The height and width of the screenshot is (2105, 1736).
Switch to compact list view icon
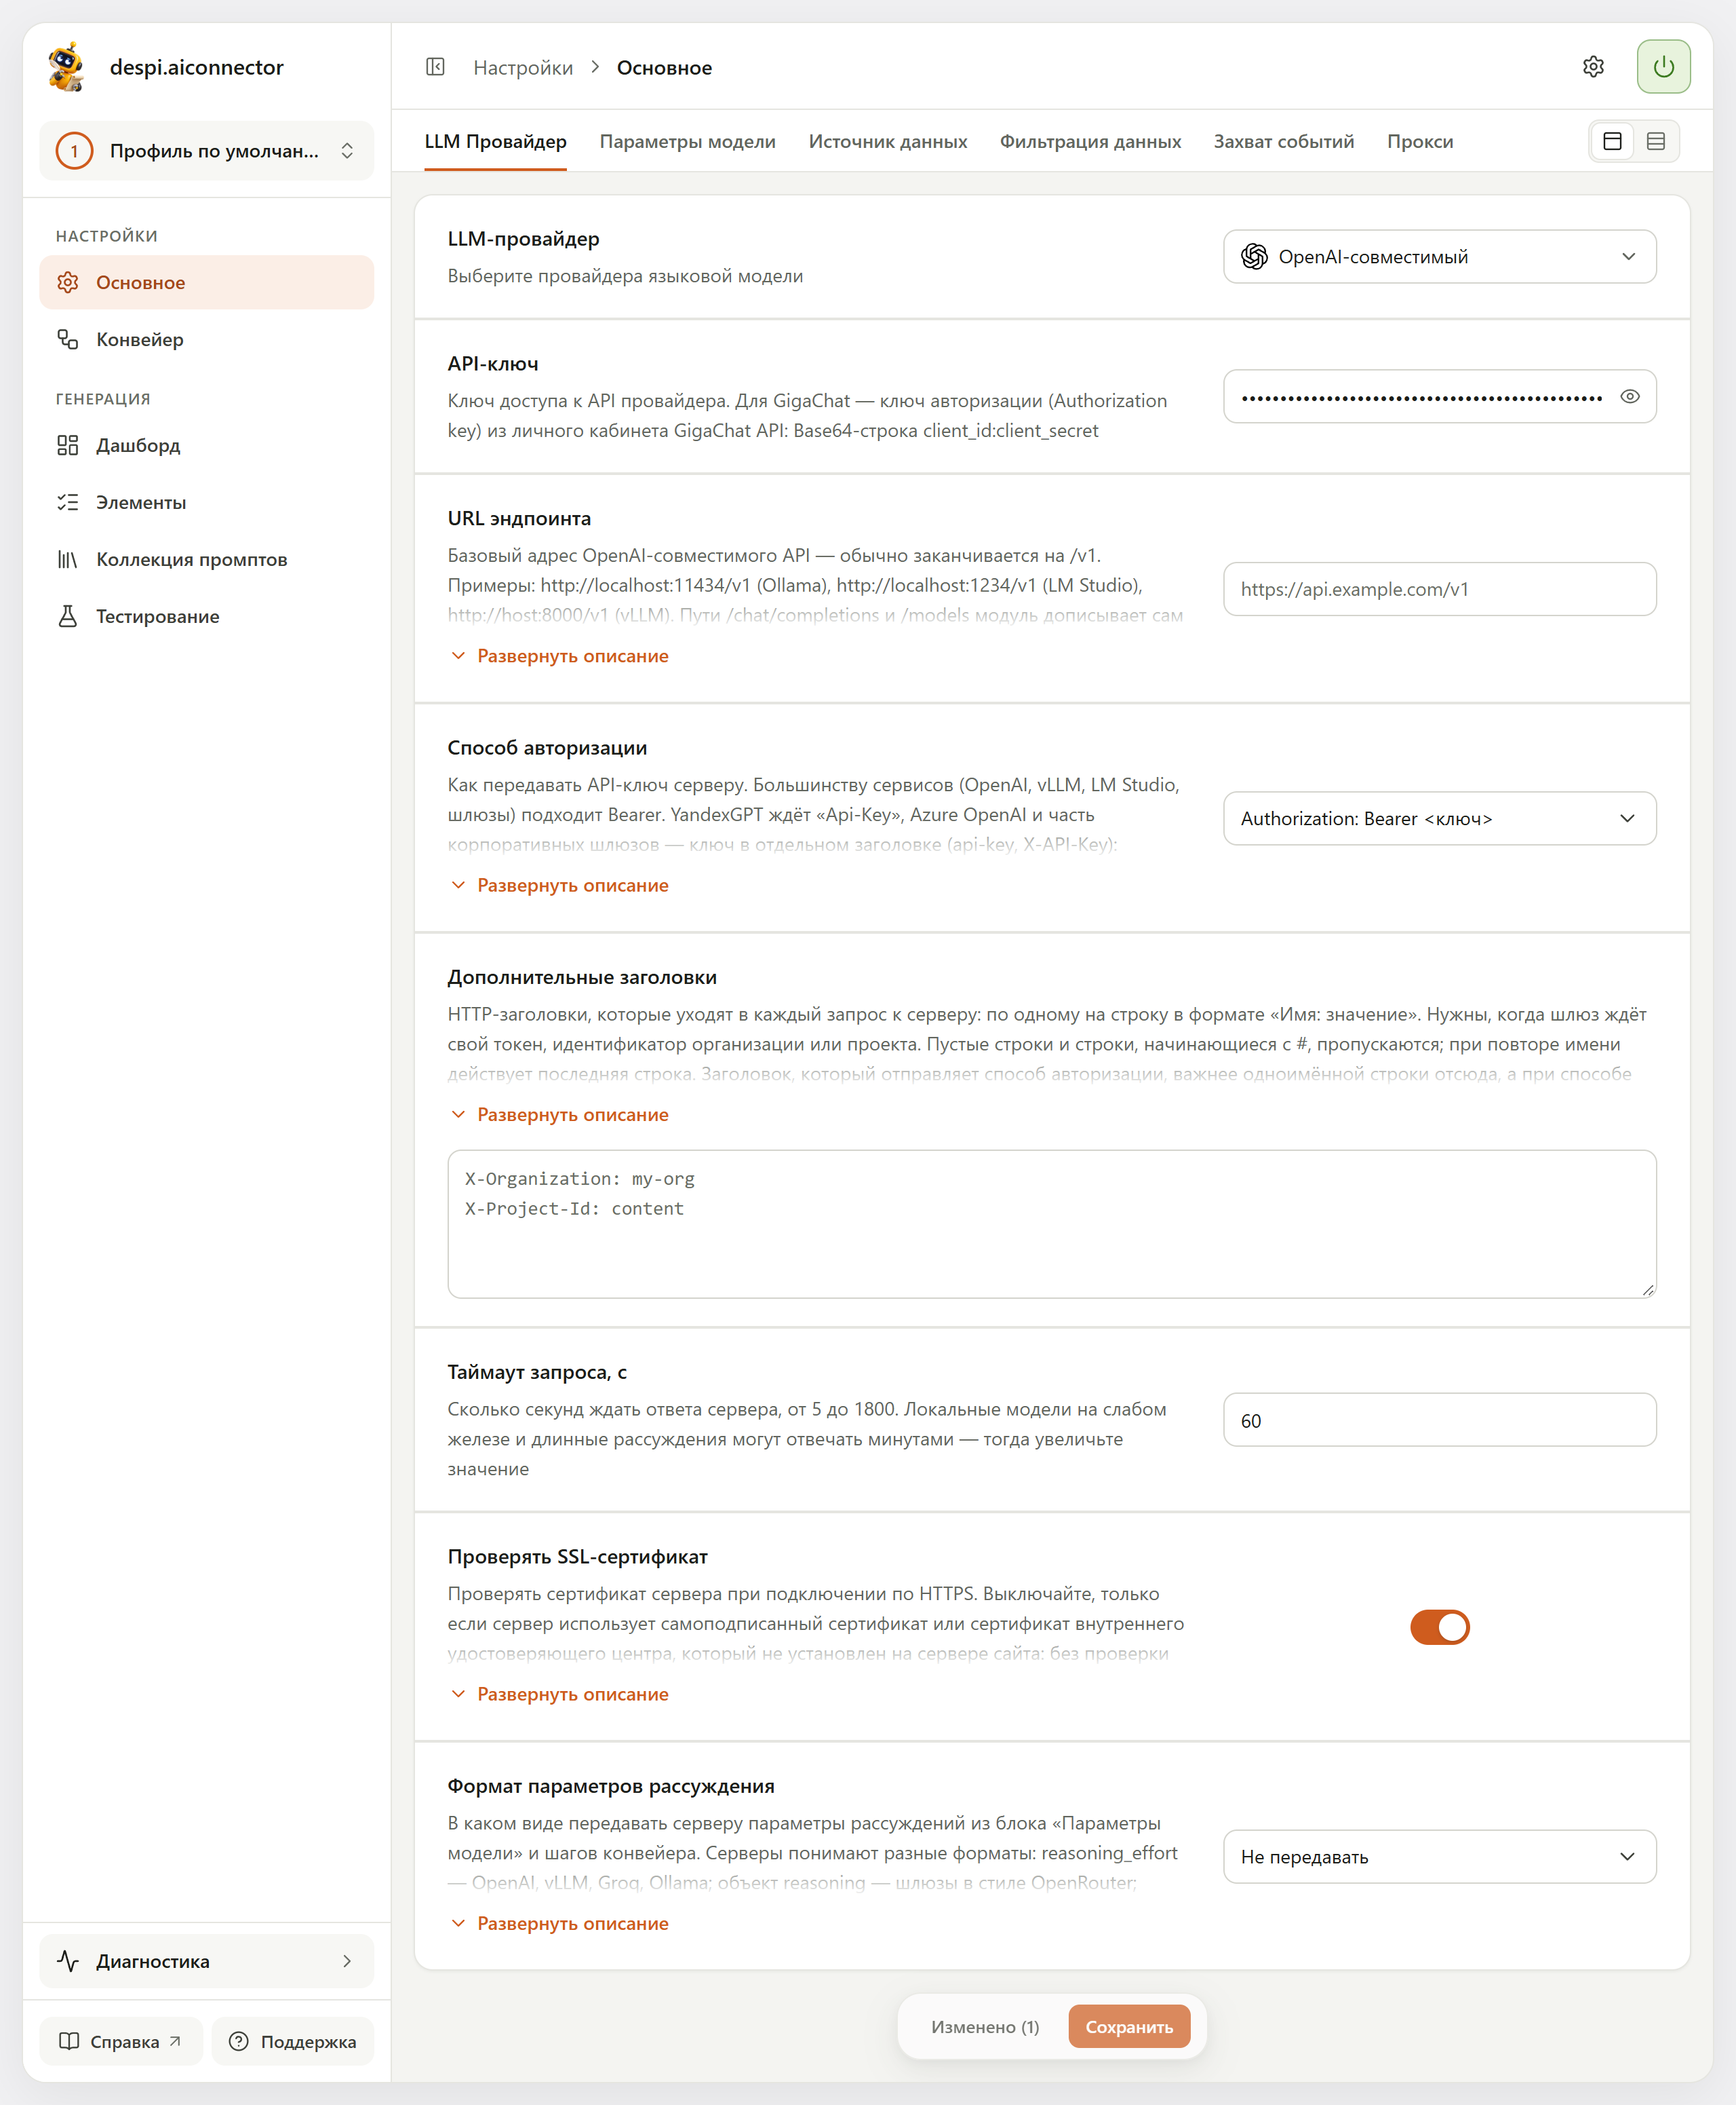1655,141
